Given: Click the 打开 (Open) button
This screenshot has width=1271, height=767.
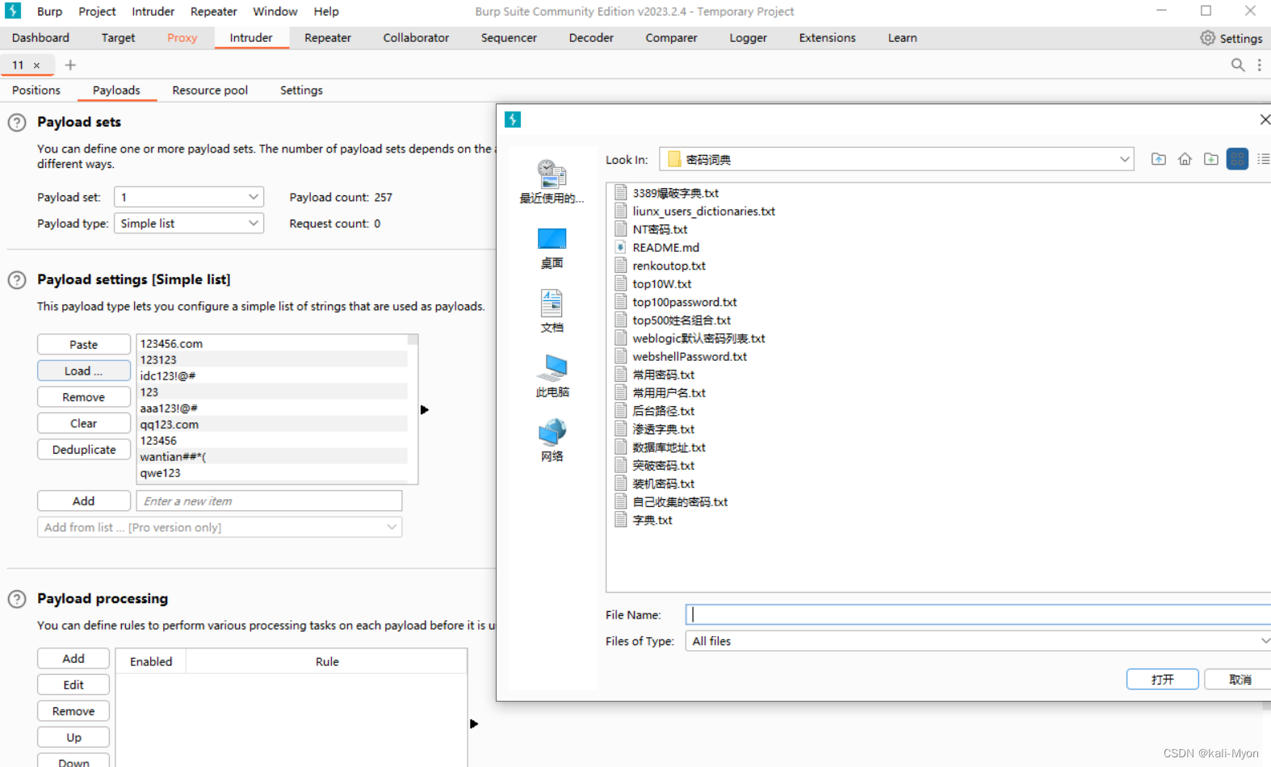Looking at the screenshot, I should (x=1162, y=680).
